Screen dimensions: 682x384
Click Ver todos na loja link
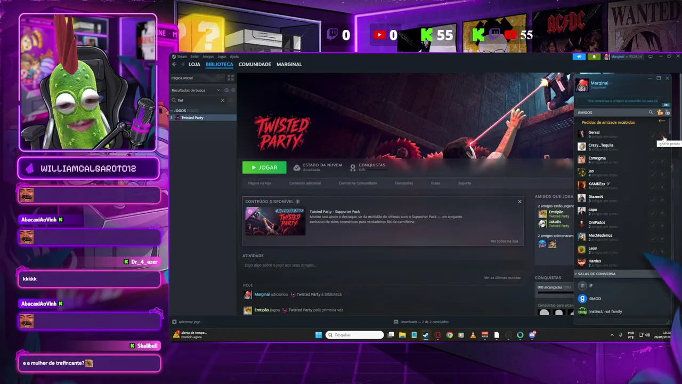pos(504,241)
